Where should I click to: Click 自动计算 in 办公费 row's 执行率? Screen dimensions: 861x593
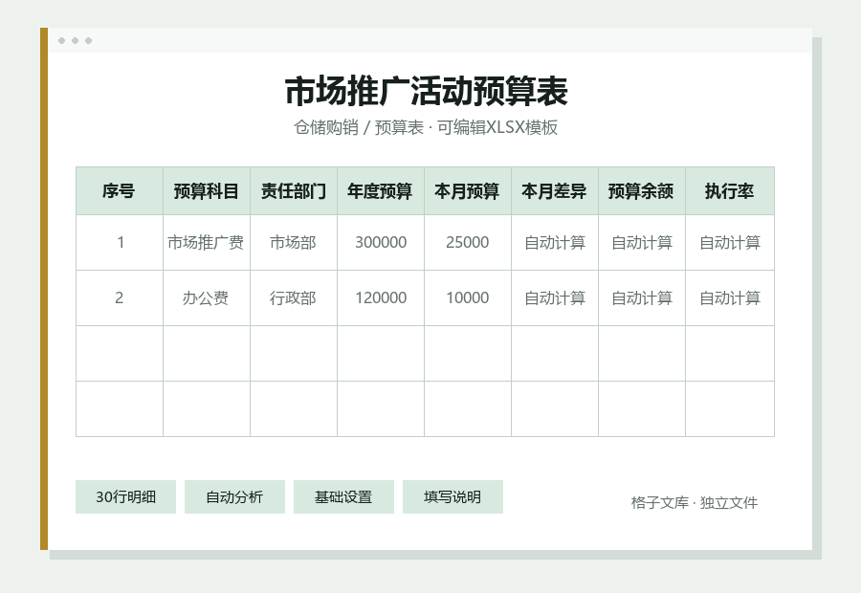click(730, 298)
